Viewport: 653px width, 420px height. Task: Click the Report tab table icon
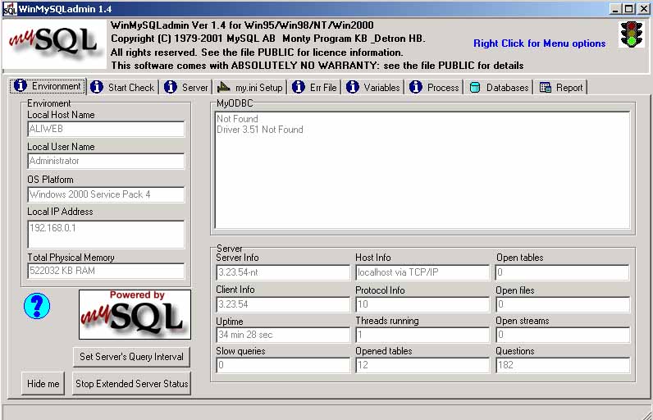pos(546,88)
